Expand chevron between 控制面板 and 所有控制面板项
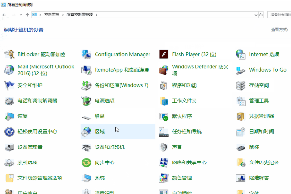The width and height of the screenshot is (291, 194). (63, 15)
